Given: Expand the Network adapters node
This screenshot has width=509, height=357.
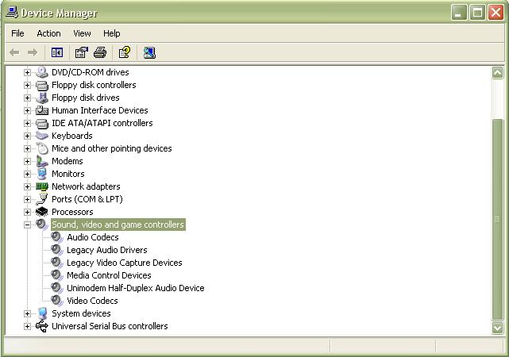Looking at the screenshot, I should (27, 186).
